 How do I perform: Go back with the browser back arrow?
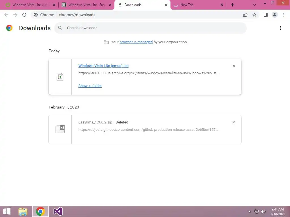(x=6, y=15)
